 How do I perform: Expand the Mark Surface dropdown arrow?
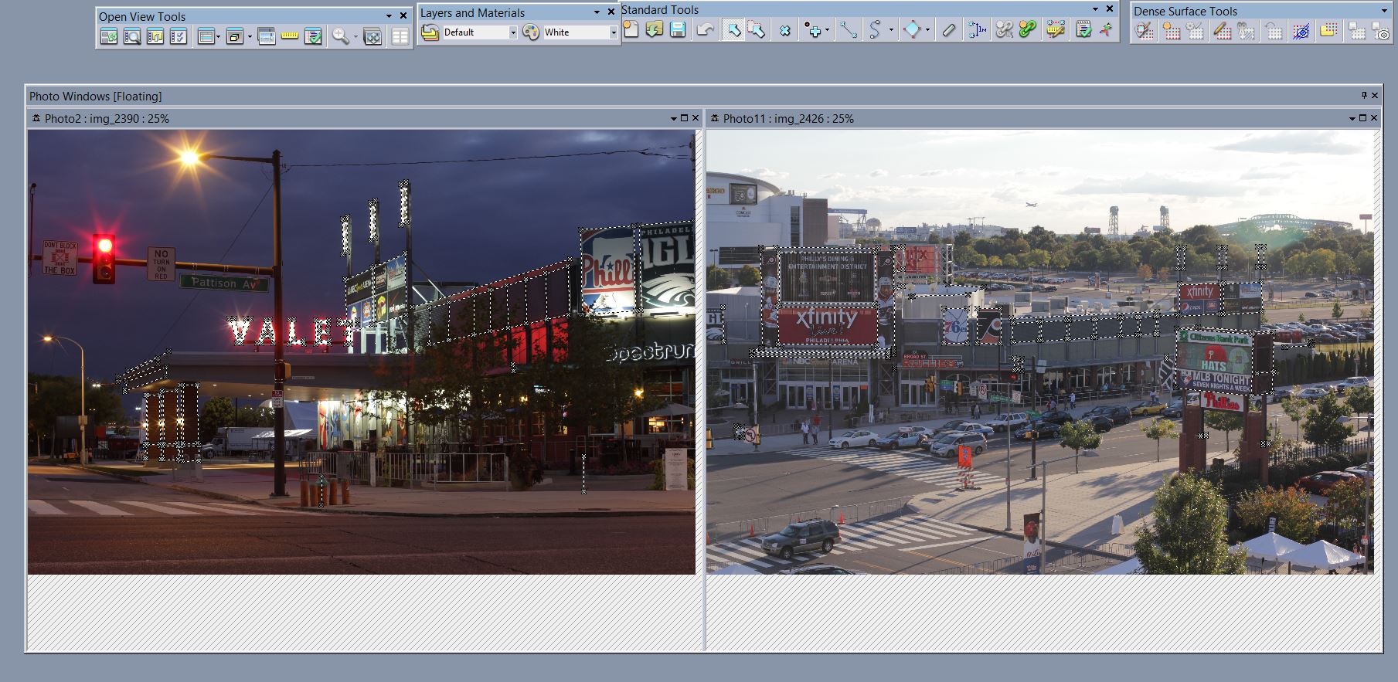pos(927,30)
